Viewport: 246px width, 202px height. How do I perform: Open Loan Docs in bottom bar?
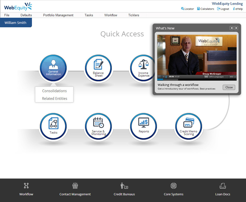223,190
